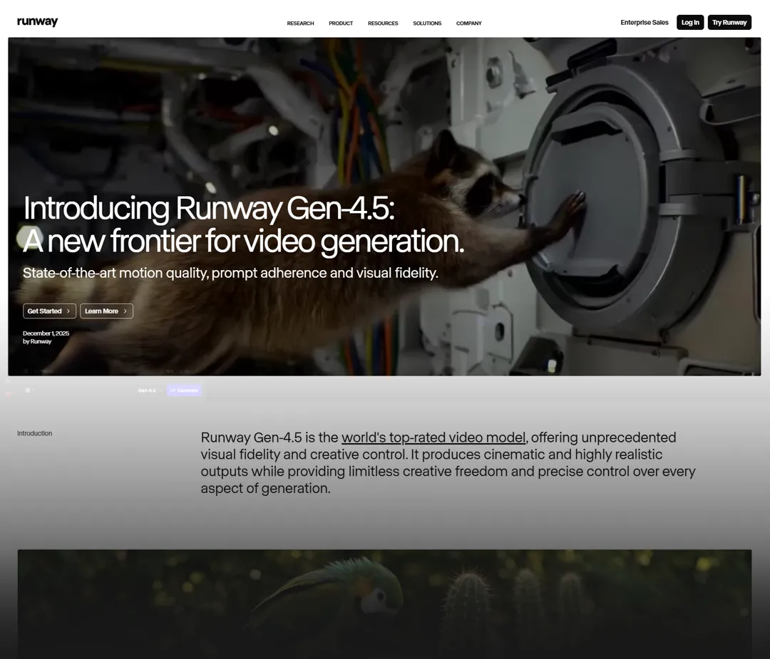Click the parrot and cactus video
The width and height of the screenshot is (770, 659).
click(384, 604)
